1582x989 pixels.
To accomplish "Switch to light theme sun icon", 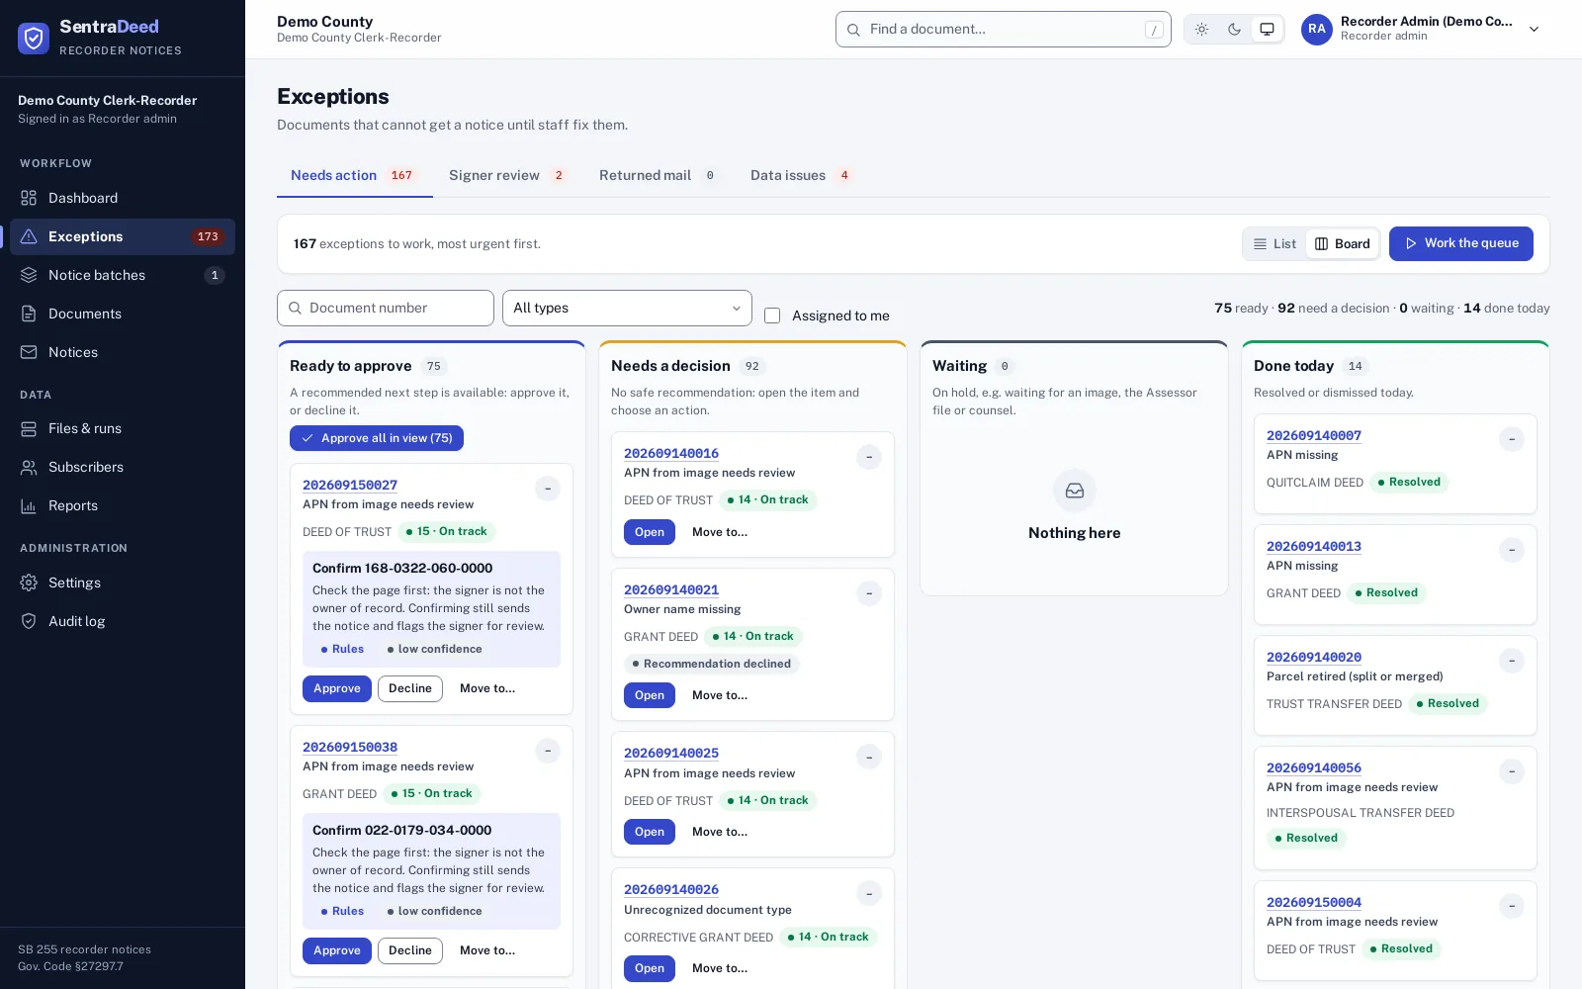I will point(1201,29).
